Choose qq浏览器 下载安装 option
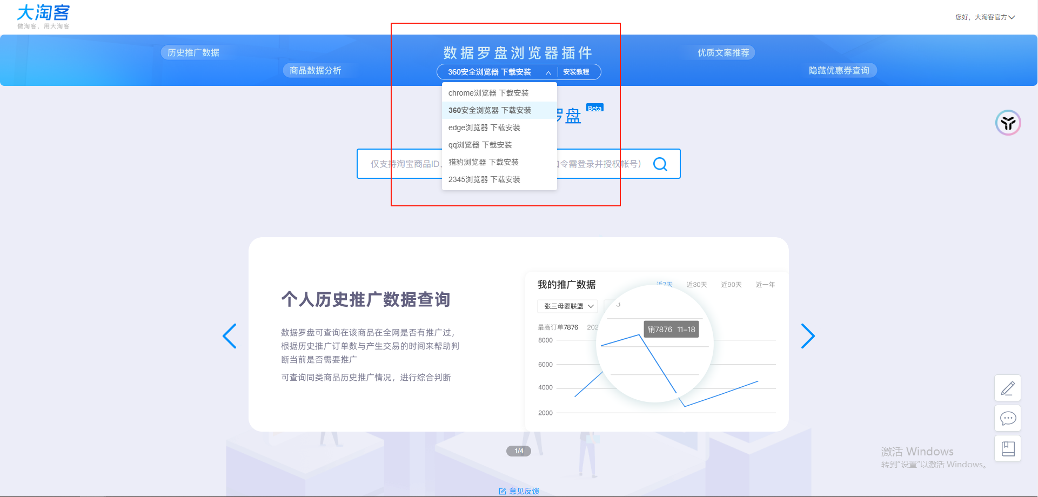Screen dimensions: 1038x497 click(480, 145)
